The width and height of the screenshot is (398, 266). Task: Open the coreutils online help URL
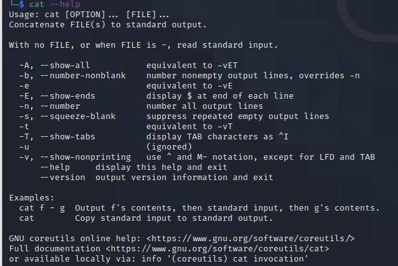[x=250, y=238]
